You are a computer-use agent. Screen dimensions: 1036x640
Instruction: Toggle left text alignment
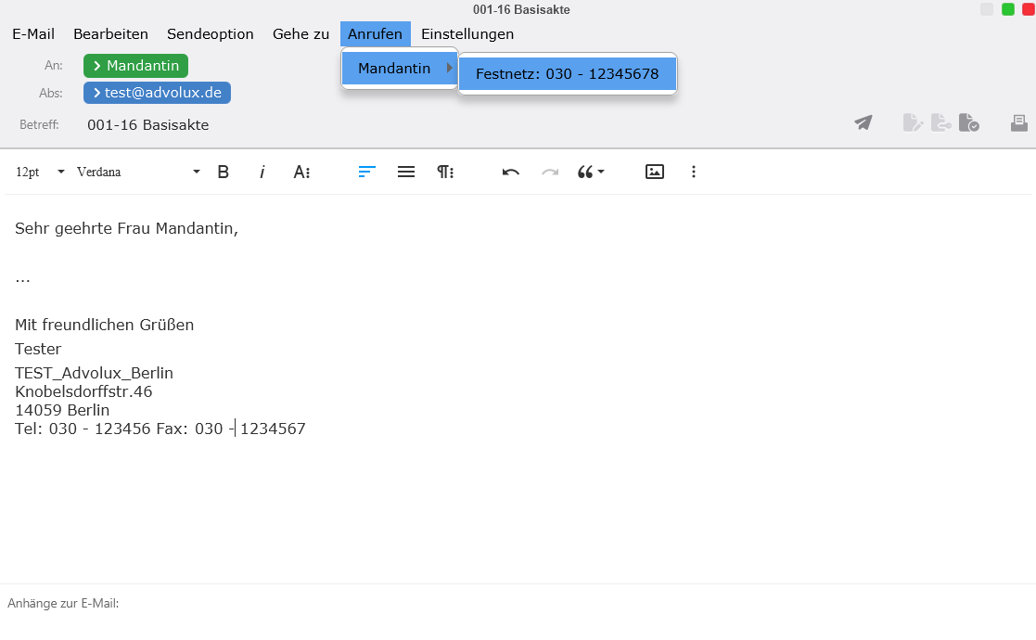367,172
